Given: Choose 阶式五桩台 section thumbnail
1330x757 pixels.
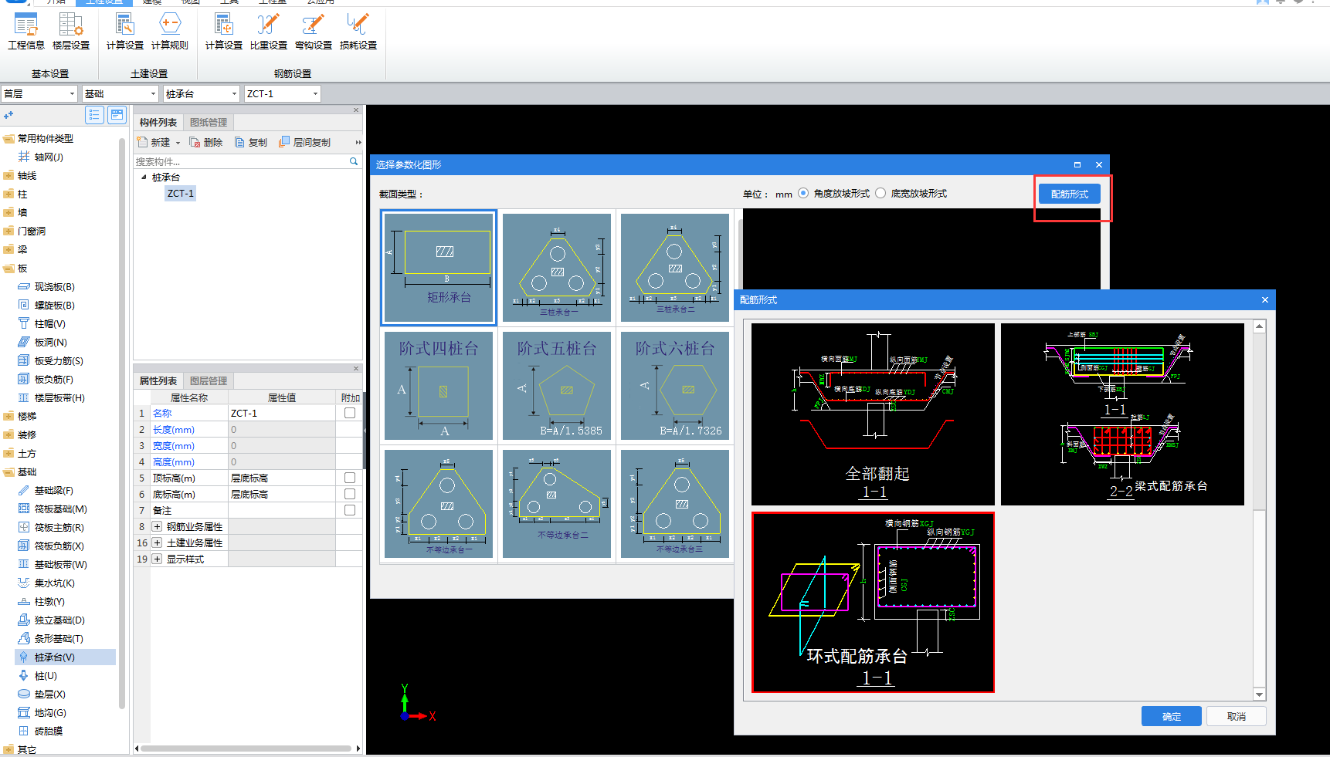Looking at the screenshot, I should pos(557,386).
